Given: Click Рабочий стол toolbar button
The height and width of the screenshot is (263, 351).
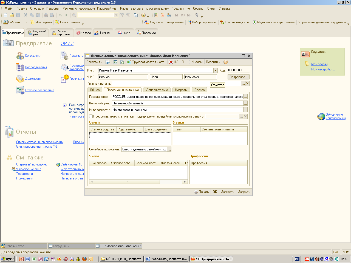Looking at the screenshot, I should 15,22.
